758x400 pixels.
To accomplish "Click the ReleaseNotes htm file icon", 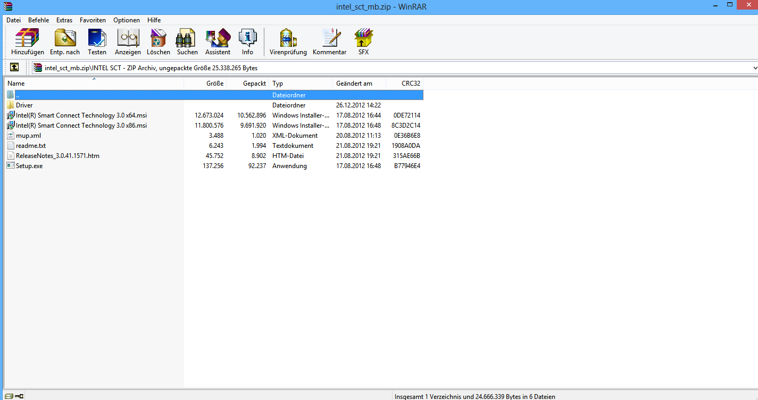I will pos(11,155).
